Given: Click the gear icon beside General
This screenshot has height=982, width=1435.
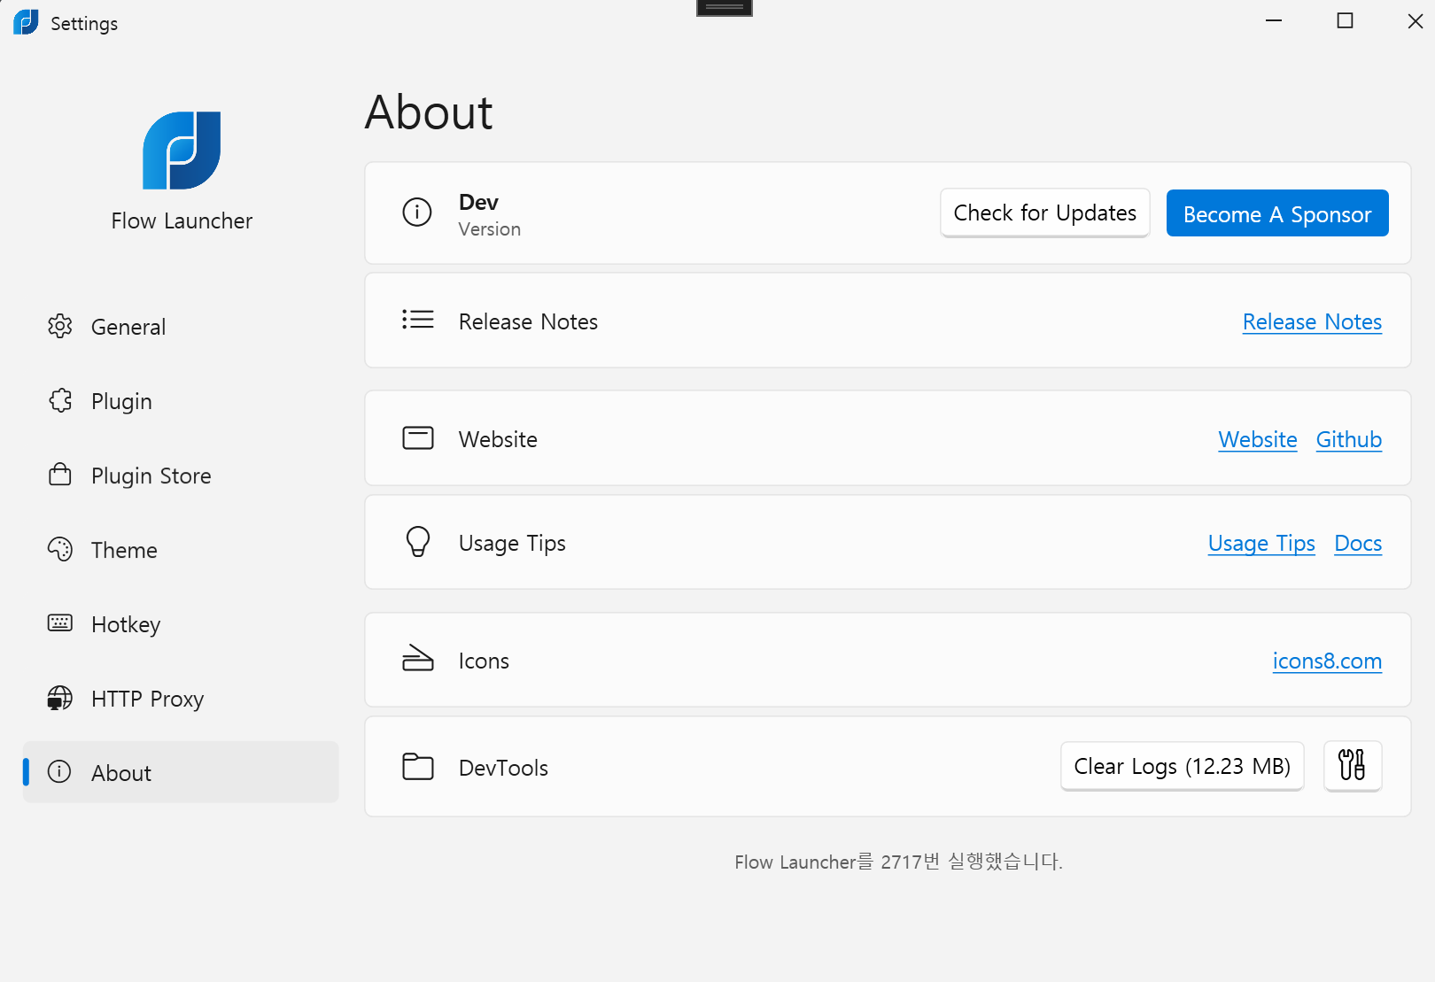Looking at the screenshot, I should click(59, 326).
